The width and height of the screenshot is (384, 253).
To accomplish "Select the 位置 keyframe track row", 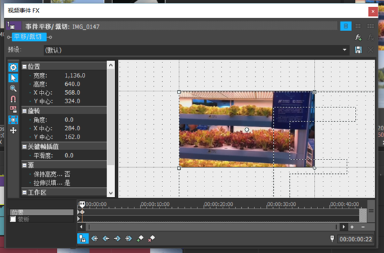I will [42, 212].
